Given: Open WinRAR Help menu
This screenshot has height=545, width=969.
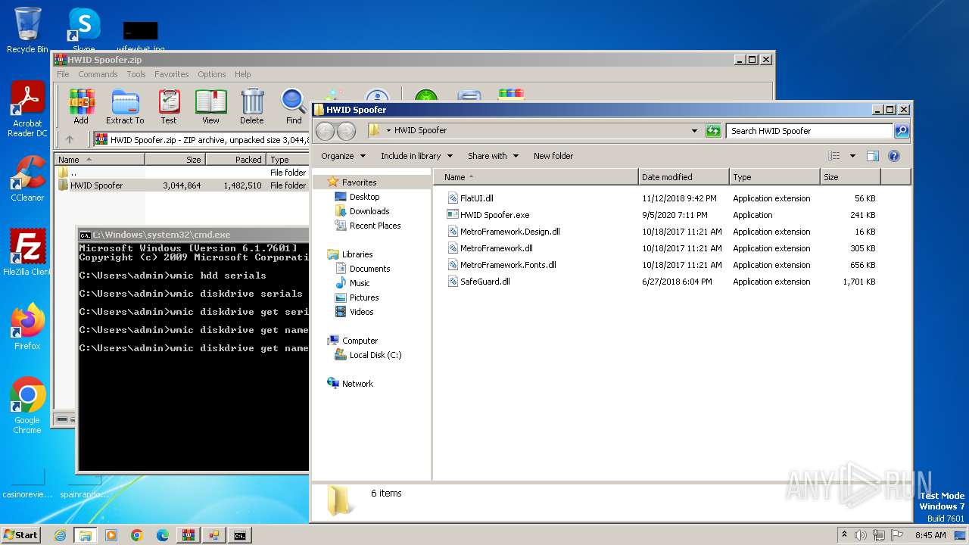Looking at the screenshot, I should (242, 74).
